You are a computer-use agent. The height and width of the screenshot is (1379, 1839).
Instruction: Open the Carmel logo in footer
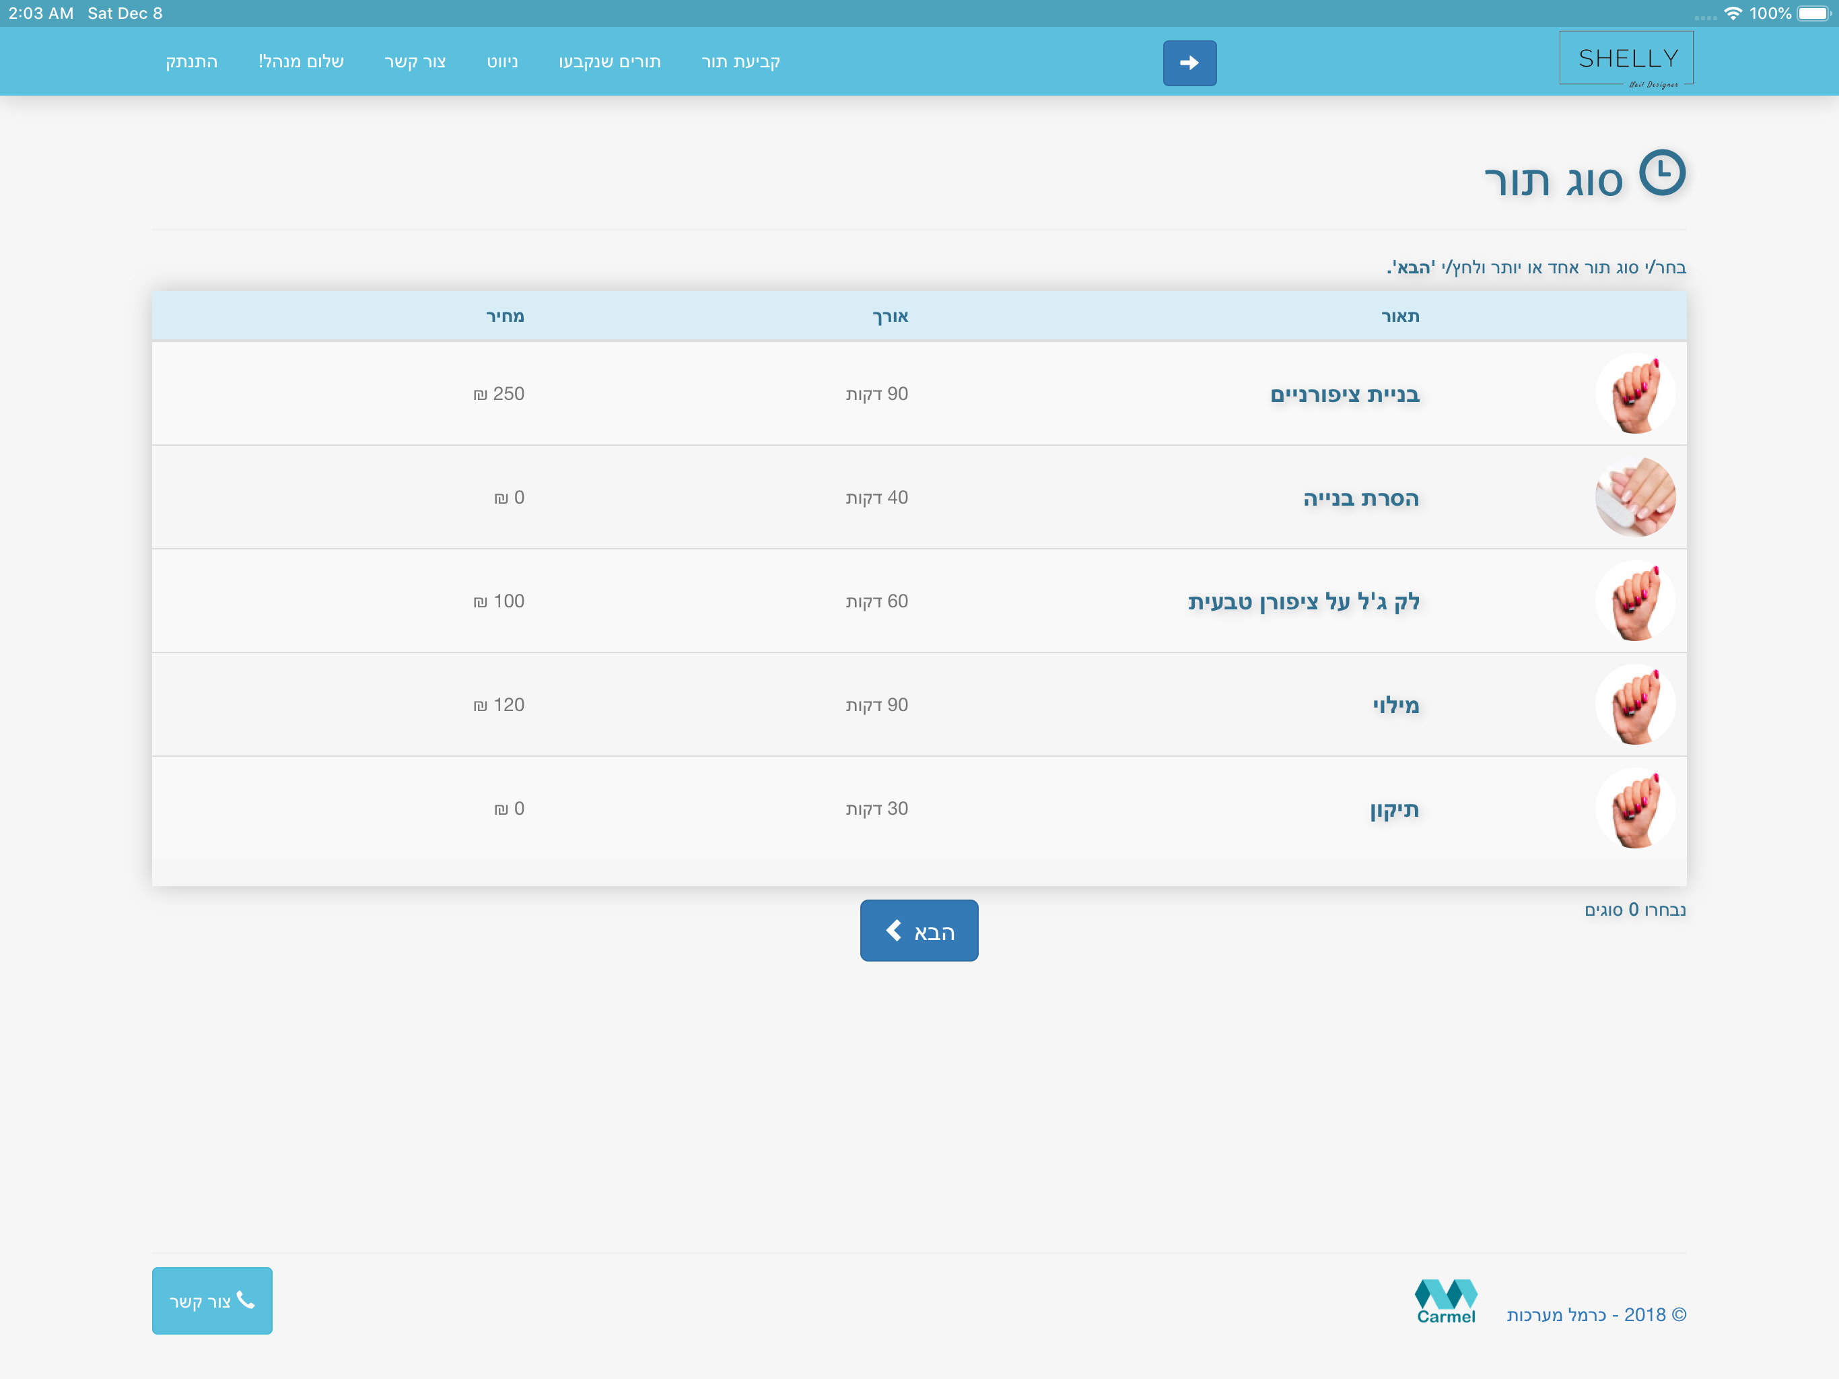point(1446,1301)
